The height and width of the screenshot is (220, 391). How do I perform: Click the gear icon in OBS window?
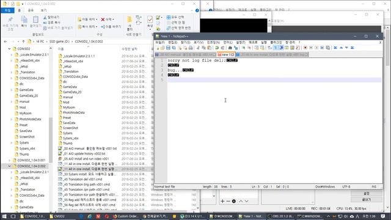[x=234, y=201]
